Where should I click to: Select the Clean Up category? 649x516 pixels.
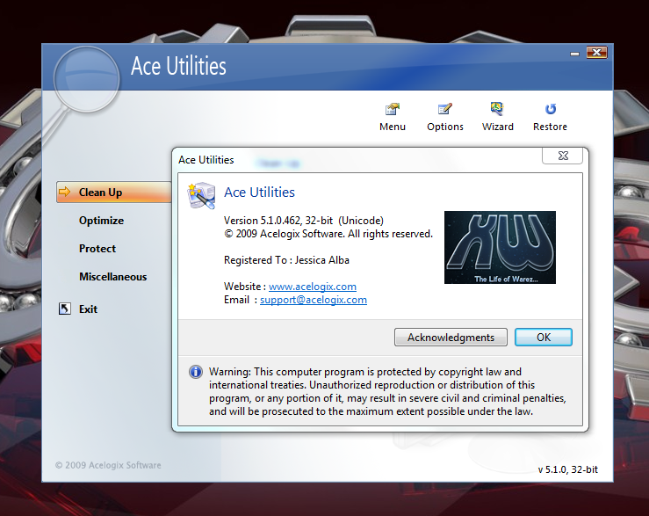click(x=114, y=192)
